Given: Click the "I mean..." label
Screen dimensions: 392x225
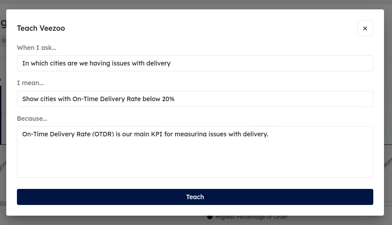Looking at the screenshot, I should [30, 83].
